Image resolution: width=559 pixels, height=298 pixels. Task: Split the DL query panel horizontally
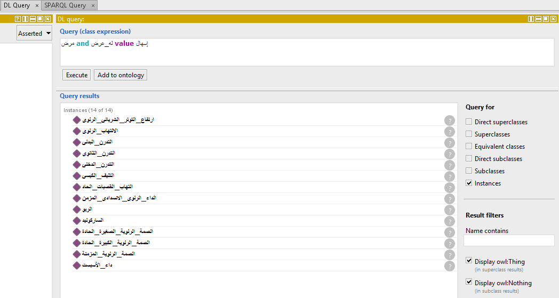click(538, 19)
